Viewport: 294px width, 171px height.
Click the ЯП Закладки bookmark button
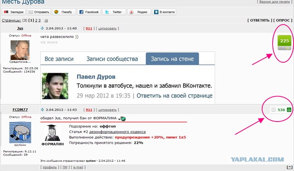(14, 12)
